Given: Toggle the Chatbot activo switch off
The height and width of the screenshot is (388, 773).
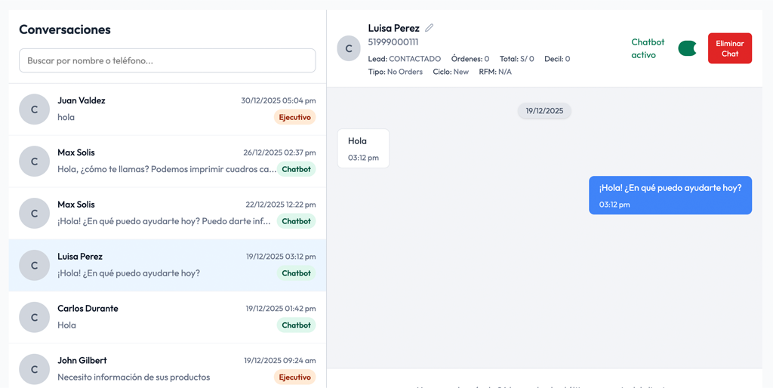Looking at the screenshot, I should pyautogui.click(x=688, y=48).
